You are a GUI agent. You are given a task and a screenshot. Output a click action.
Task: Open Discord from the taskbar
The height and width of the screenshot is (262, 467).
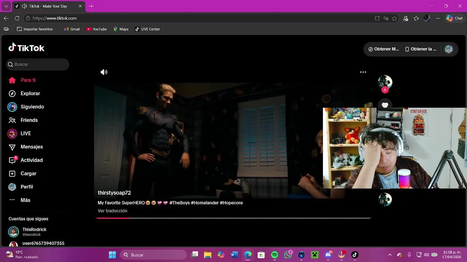coord(328,255)
